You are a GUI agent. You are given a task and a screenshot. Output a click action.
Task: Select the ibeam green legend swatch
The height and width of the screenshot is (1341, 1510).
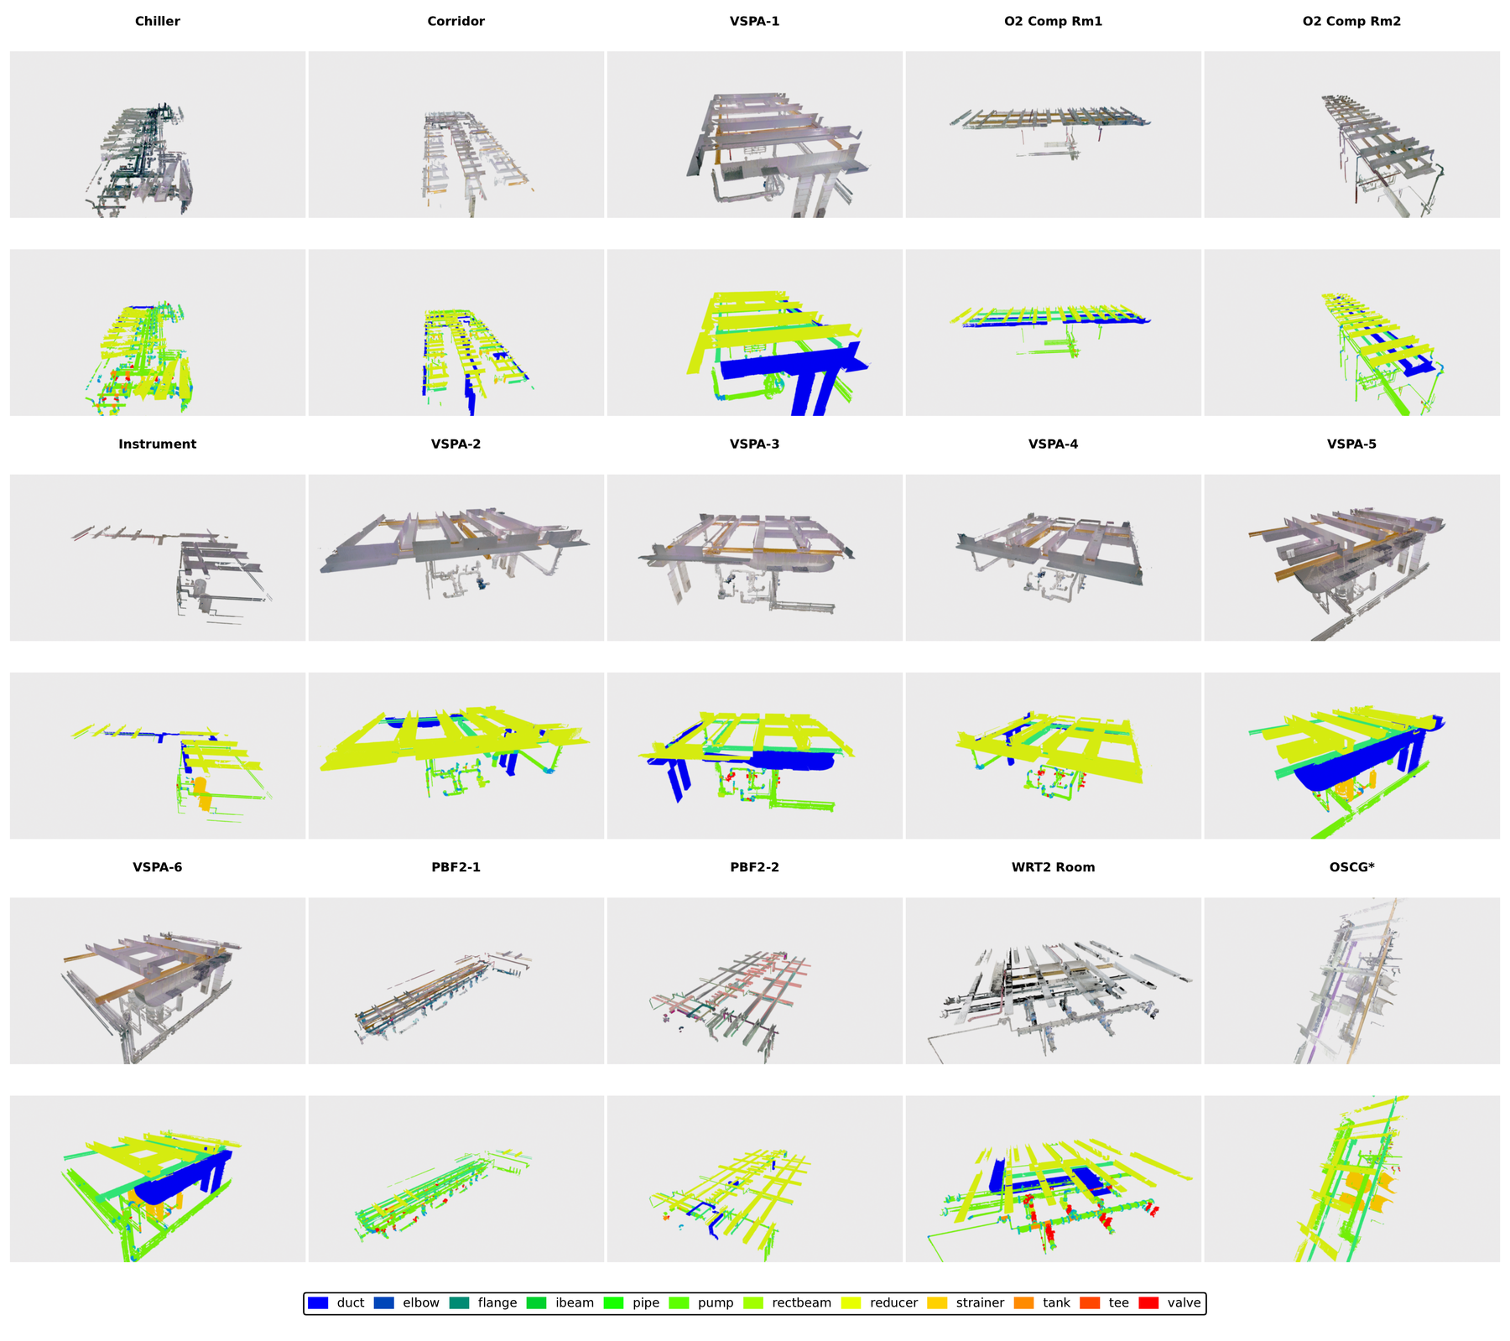(x=537, y=1303)
